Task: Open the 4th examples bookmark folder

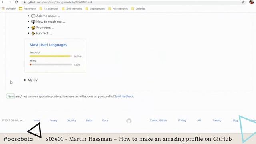Action: pos(118,9)
